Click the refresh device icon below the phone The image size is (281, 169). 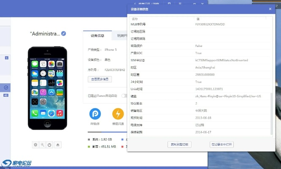[35, 145]
